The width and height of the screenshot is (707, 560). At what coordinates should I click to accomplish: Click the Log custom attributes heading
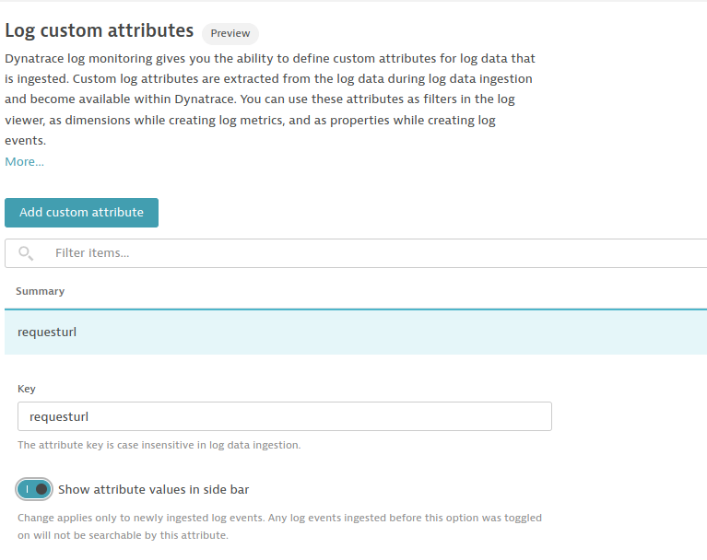click(100, 30)
